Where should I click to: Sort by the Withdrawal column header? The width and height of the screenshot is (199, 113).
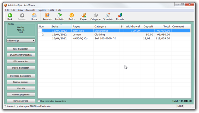tap(132, 27)
